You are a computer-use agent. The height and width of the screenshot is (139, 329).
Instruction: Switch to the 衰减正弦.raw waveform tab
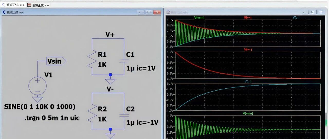pos(39,5)
